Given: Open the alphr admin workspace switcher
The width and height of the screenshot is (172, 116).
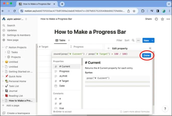Looking at the screenshot, I should [x=15, y=19].
